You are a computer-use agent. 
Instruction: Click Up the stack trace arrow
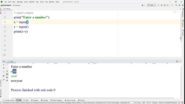7,65
